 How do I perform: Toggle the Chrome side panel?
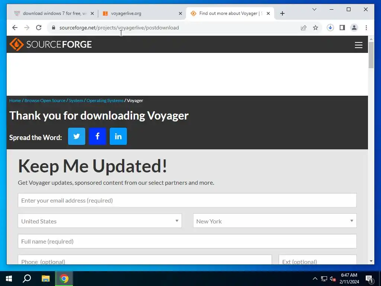(x=342, y=28)
